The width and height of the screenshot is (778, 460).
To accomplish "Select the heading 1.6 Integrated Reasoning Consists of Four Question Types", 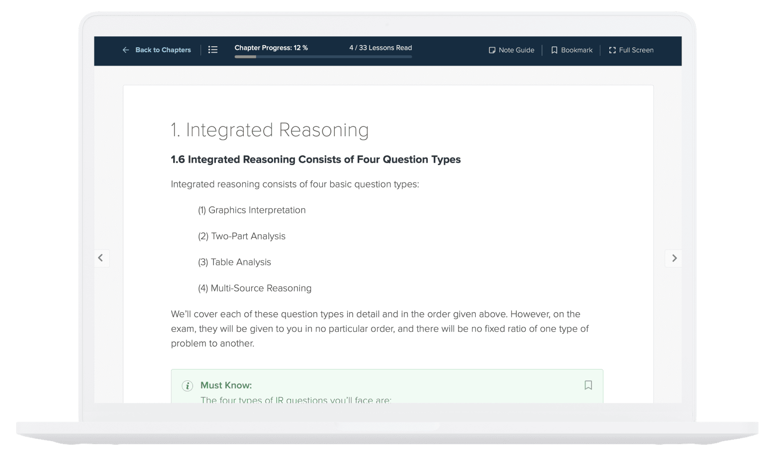I will point(315,160).
